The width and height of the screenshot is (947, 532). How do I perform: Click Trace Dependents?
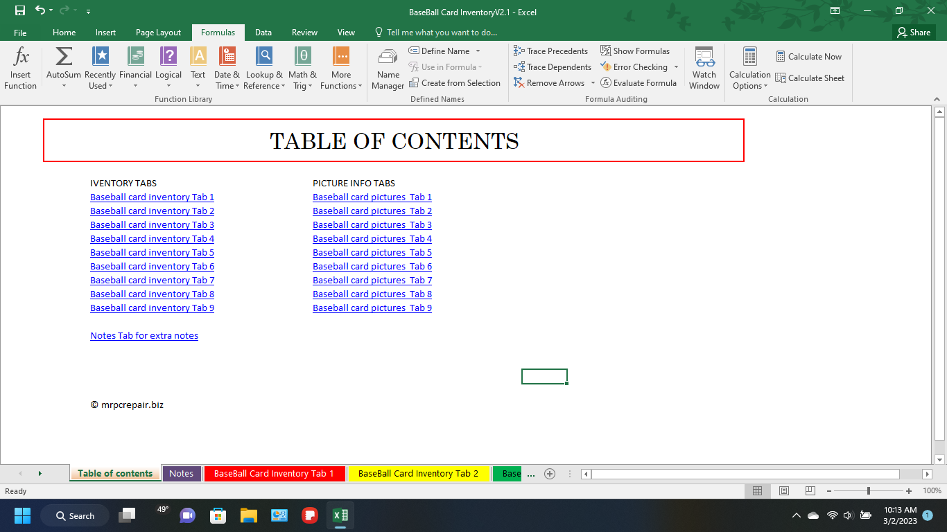click(553, 67)
